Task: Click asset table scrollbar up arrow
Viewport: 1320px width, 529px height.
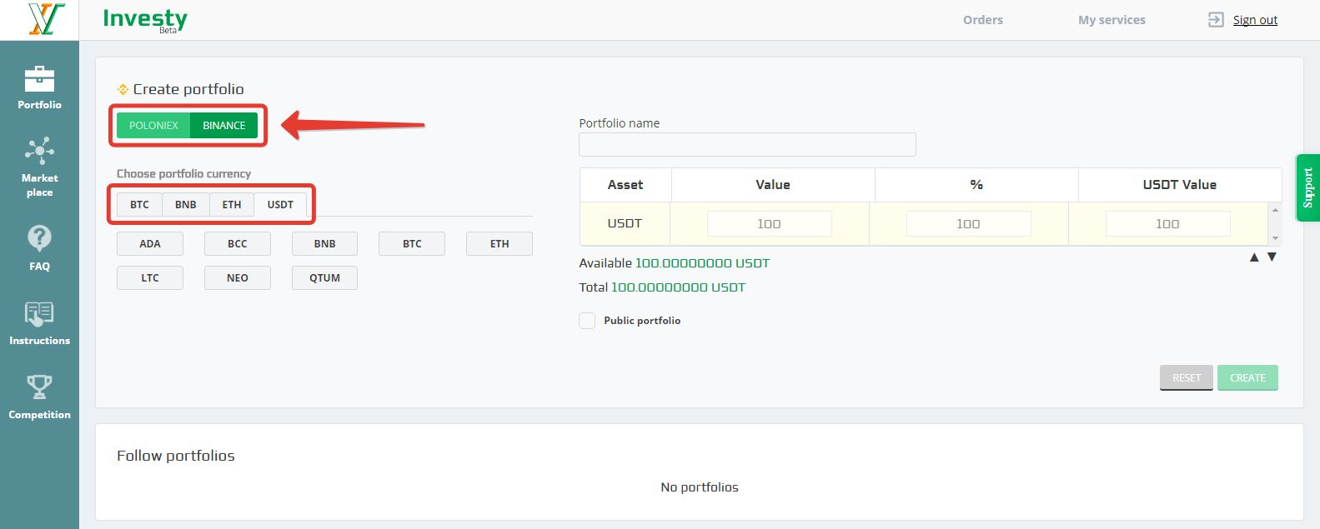Action: point(1275,210)
